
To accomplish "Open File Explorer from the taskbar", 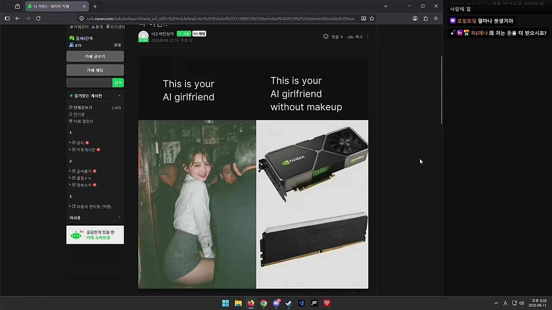I will click(x=238, y=303).
